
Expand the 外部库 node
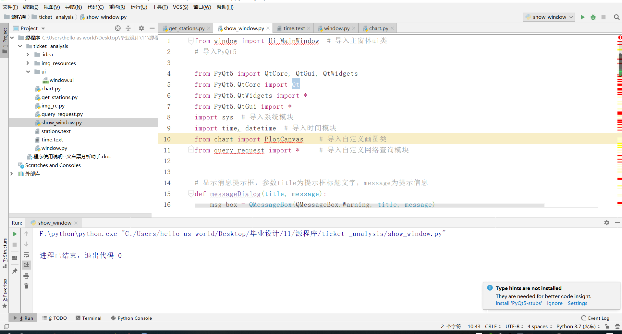[12, 174]
